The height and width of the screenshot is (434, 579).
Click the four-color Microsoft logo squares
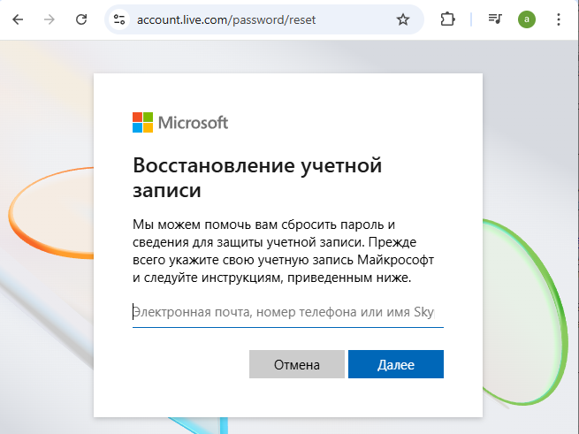tap(142, 122)
